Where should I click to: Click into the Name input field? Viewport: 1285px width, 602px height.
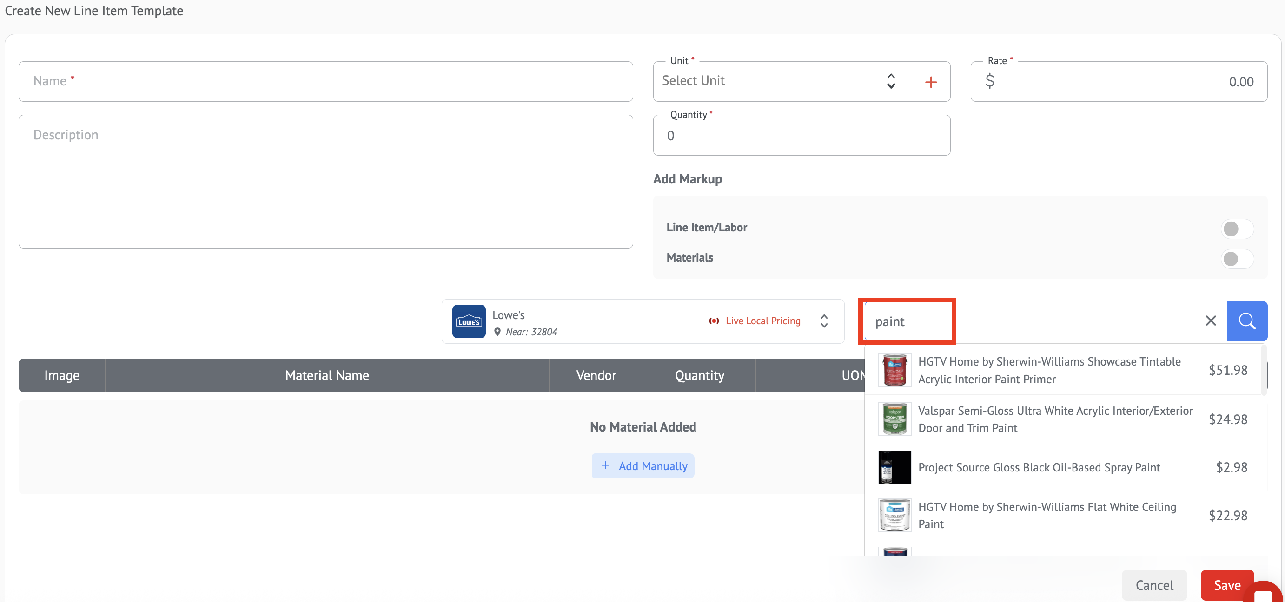(325, 81)
